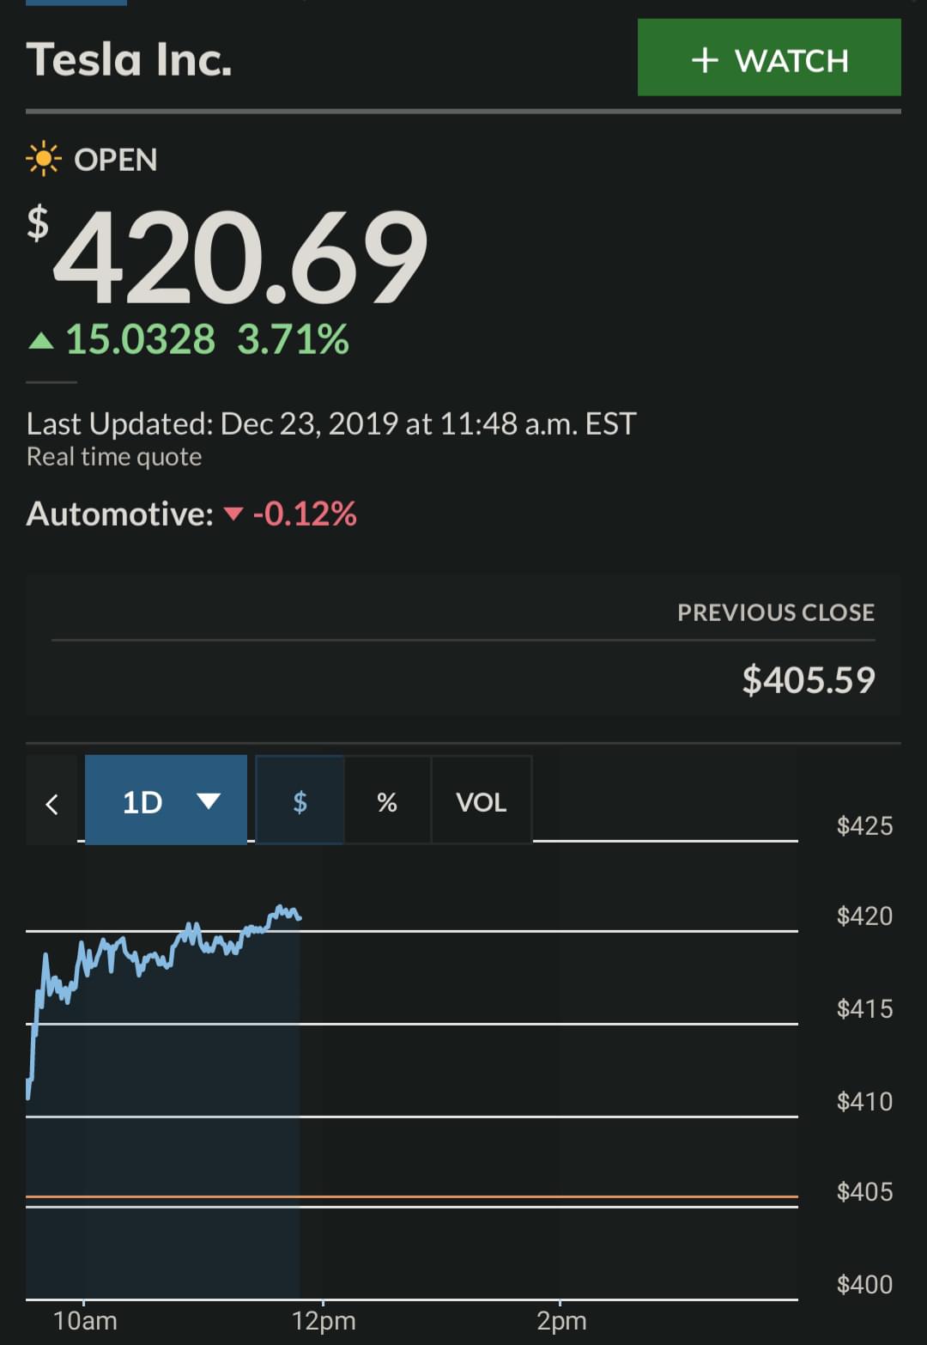Click the 12pm time axis marker

(324, 1320)
